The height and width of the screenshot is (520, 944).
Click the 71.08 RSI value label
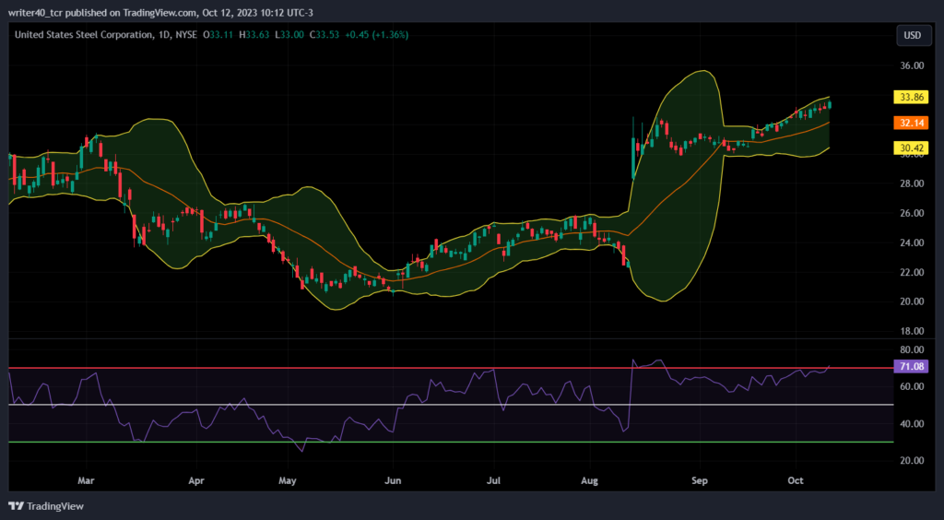click(x=910, y=367)
